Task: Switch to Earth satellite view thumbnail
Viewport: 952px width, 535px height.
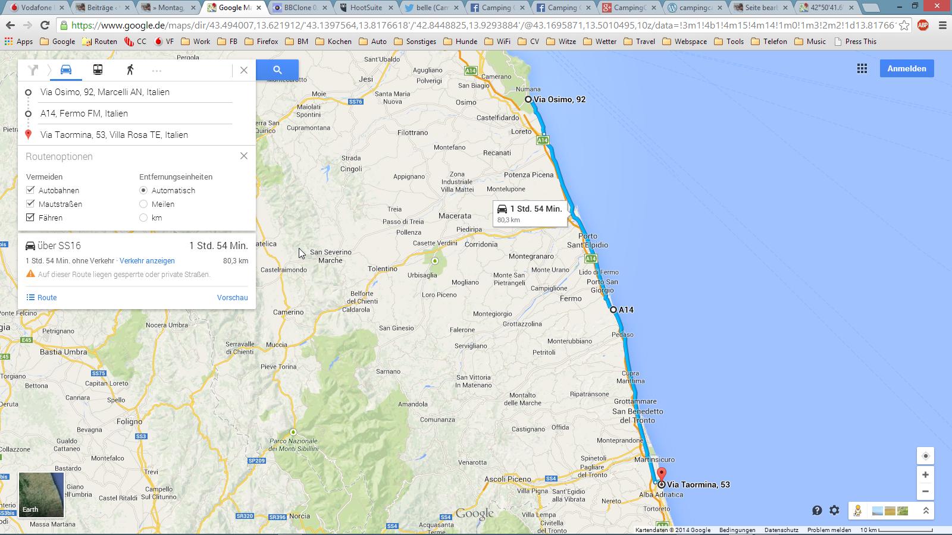Action: click(41, 495)
